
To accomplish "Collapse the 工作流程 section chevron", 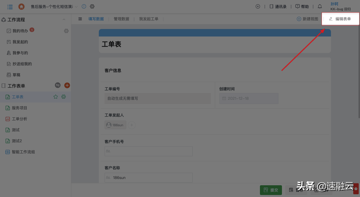I will click(x=64, y=19).
